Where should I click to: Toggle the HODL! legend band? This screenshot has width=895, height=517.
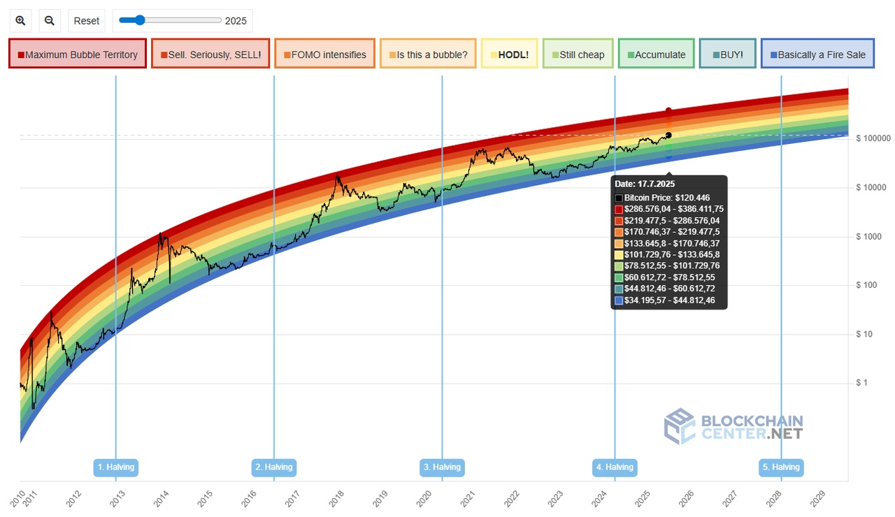click(x=510, y=54)
